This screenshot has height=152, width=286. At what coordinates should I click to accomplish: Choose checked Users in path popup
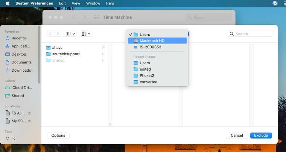157,35
